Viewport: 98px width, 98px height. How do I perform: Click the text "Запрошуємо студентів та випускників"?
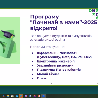pyautogui.click(x=61, y=36)
